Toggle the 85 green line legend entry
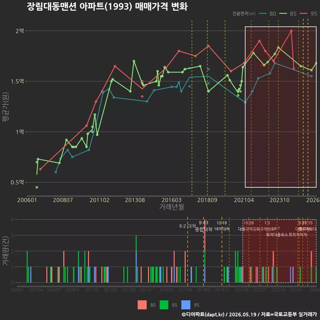 (288, 14)
